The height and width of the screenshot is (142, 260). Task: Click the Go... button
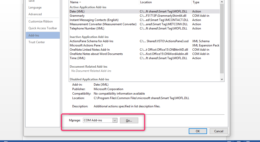(129, 121)
